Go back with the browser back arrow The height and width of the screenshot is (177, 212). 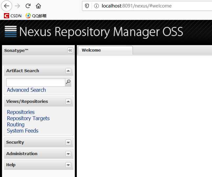pyautogui.click(x=7, y=6)
